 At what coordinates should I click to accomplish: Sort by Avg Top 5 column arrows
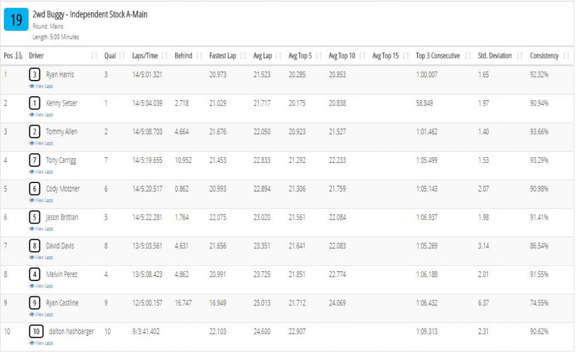(319, 56)
